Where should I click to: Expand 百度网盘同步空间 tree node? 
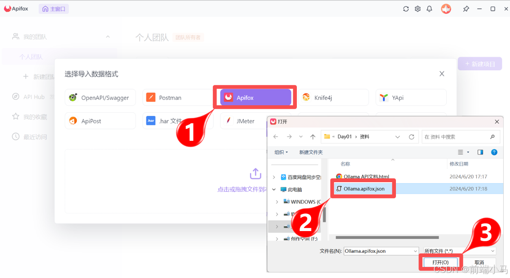coord(274,177)
